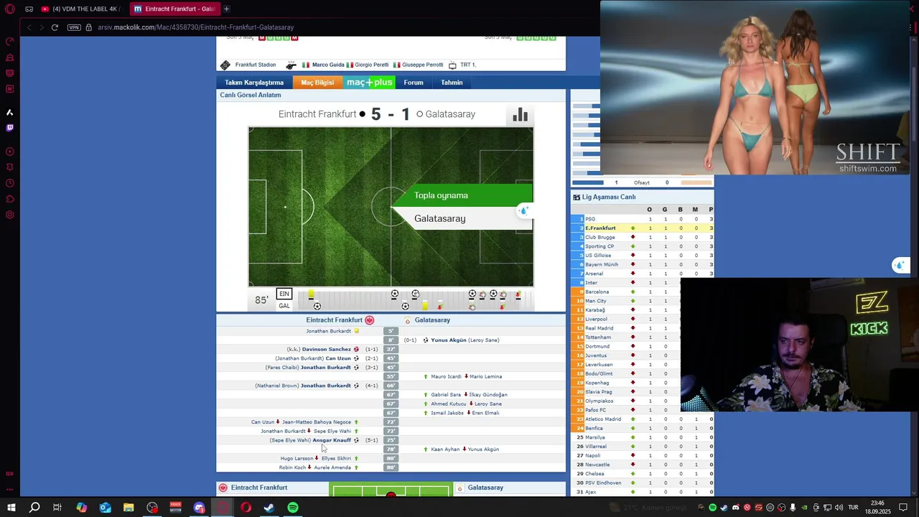The image size is (919, 517).
Task: Click Mauro Icardi substitution entry
Action: [x=446, y=376]
